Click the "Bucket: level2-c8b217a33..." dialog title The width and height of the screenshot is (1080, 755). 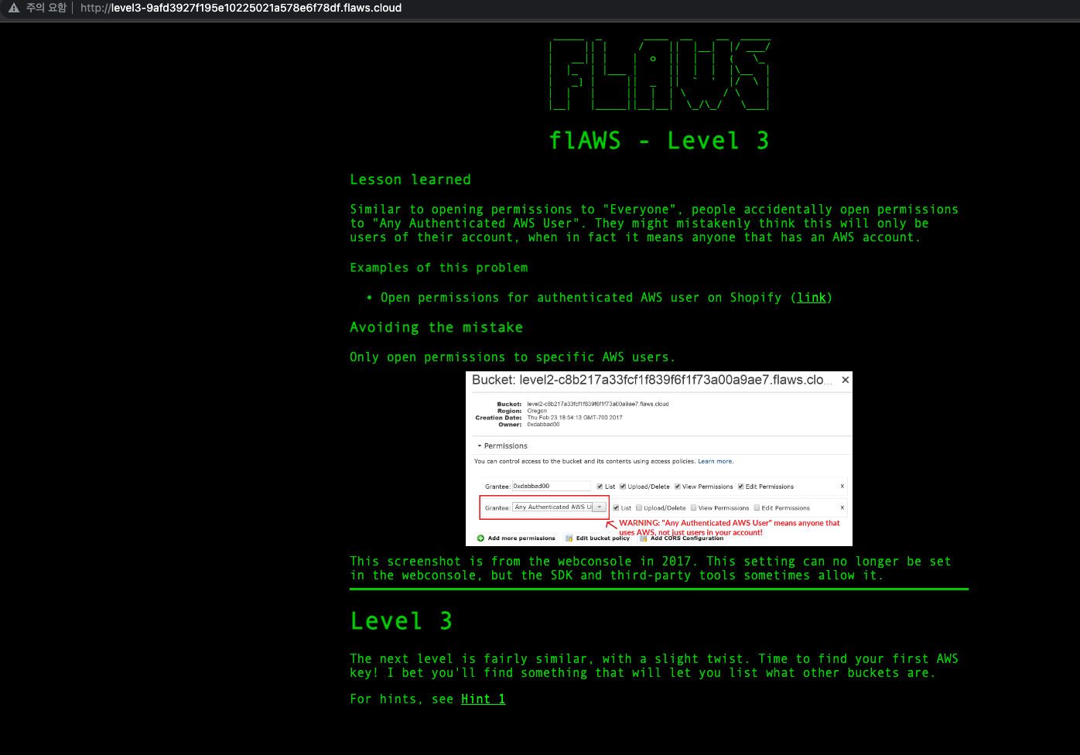(x=652, y=381)
